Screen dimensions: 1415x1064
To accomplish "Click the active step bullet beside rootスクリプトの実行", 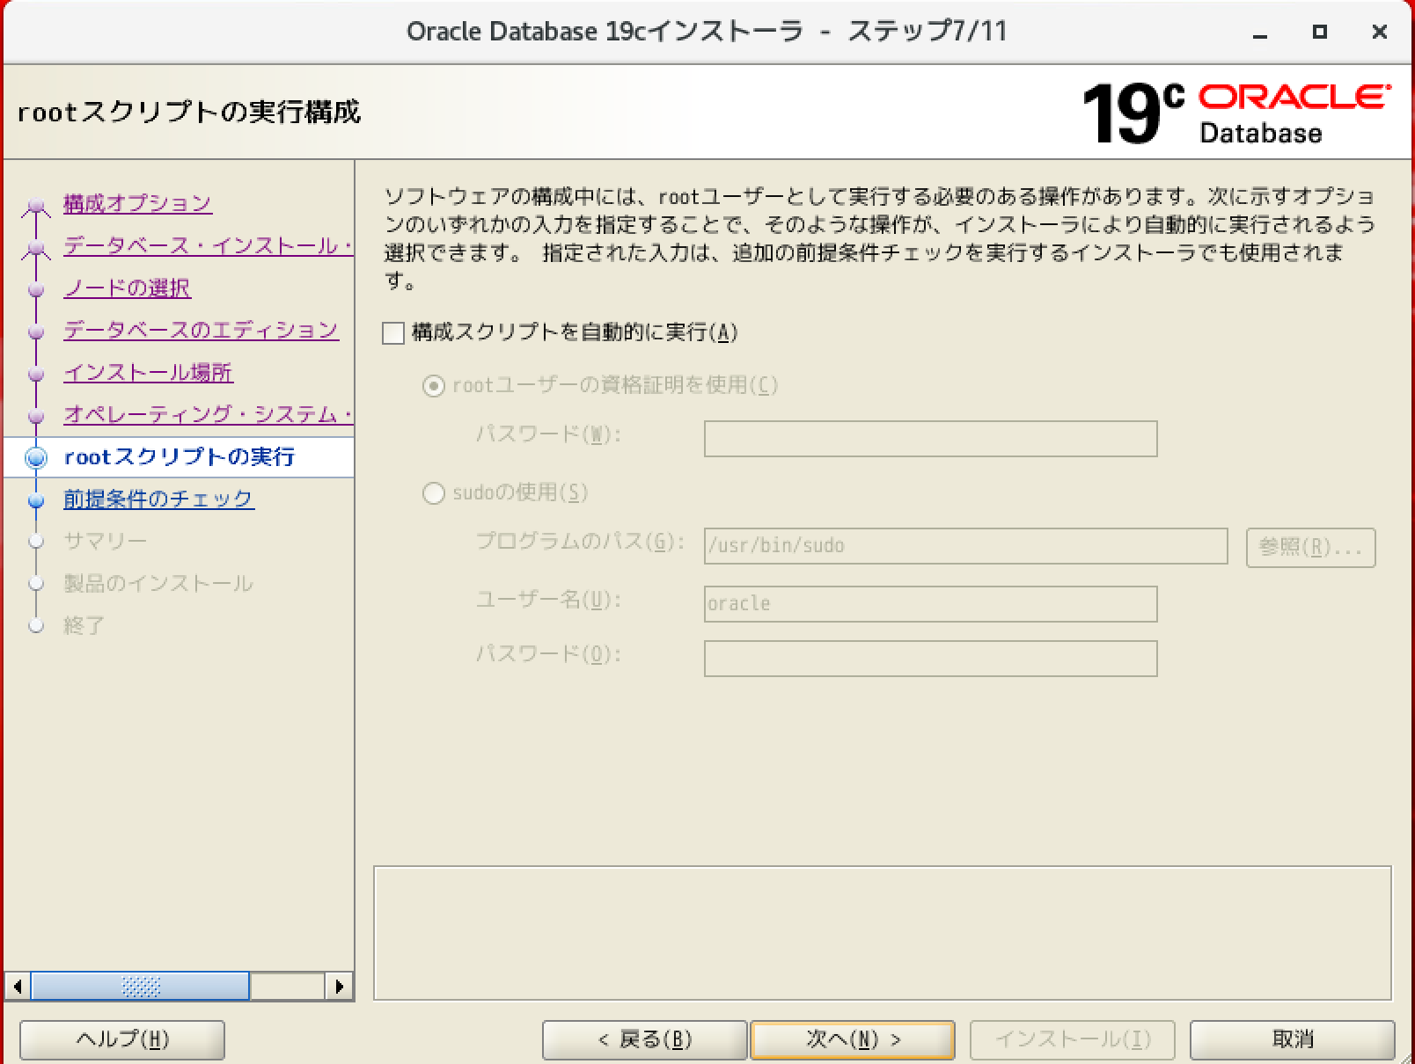I will pyautogui.click(x=36, y=457).
